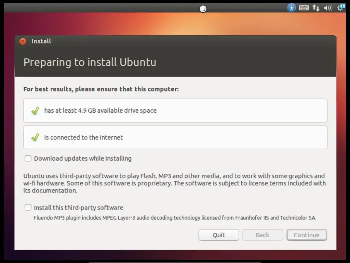Image resolution: width=350 pixels, height=263 pixels.
Task: Continue to the next install step
Action: tap(307, 235)
